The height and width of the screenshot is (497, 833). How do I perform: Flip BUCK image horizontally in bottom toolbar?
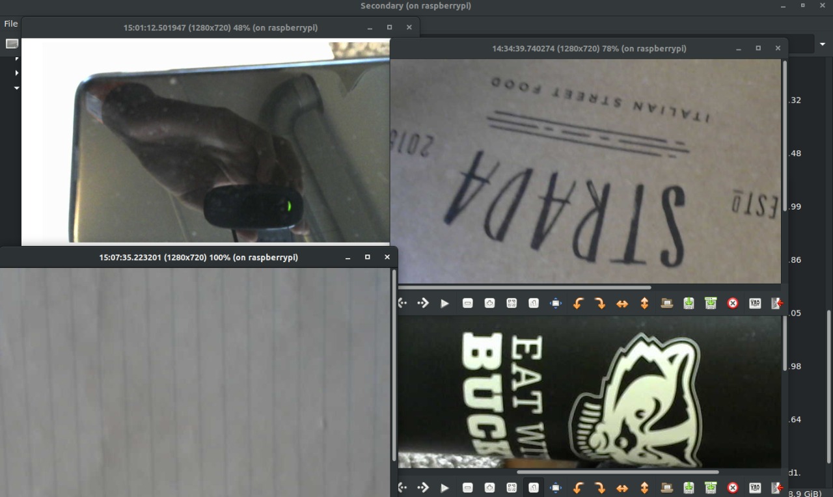(622, 487)
